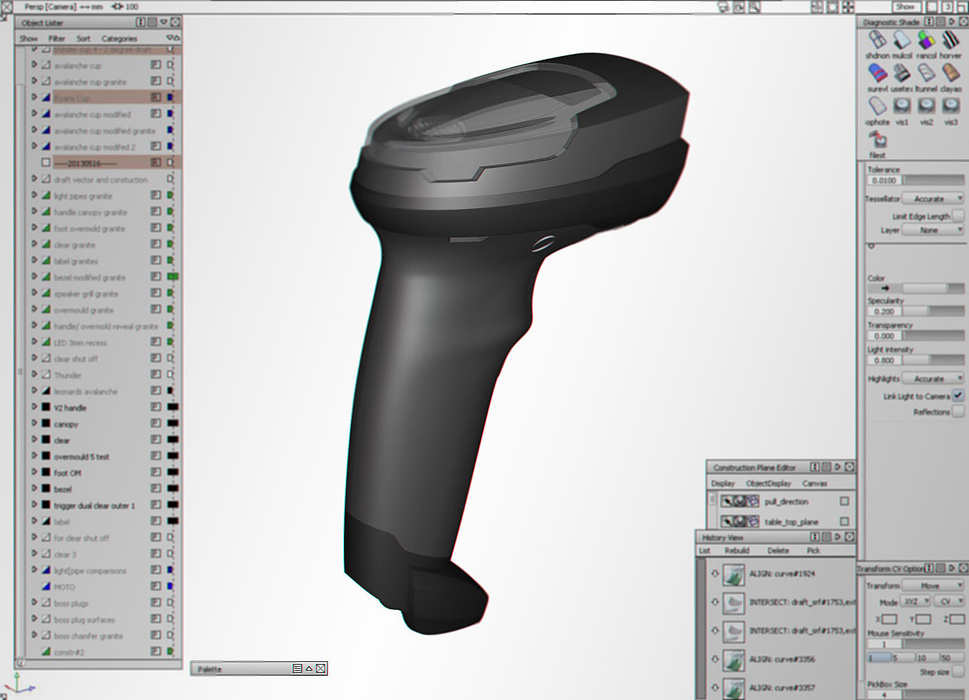Select the surevl surface evaluation shader
This screenshot has width=969, height=700.
click(x=877, y=73)
